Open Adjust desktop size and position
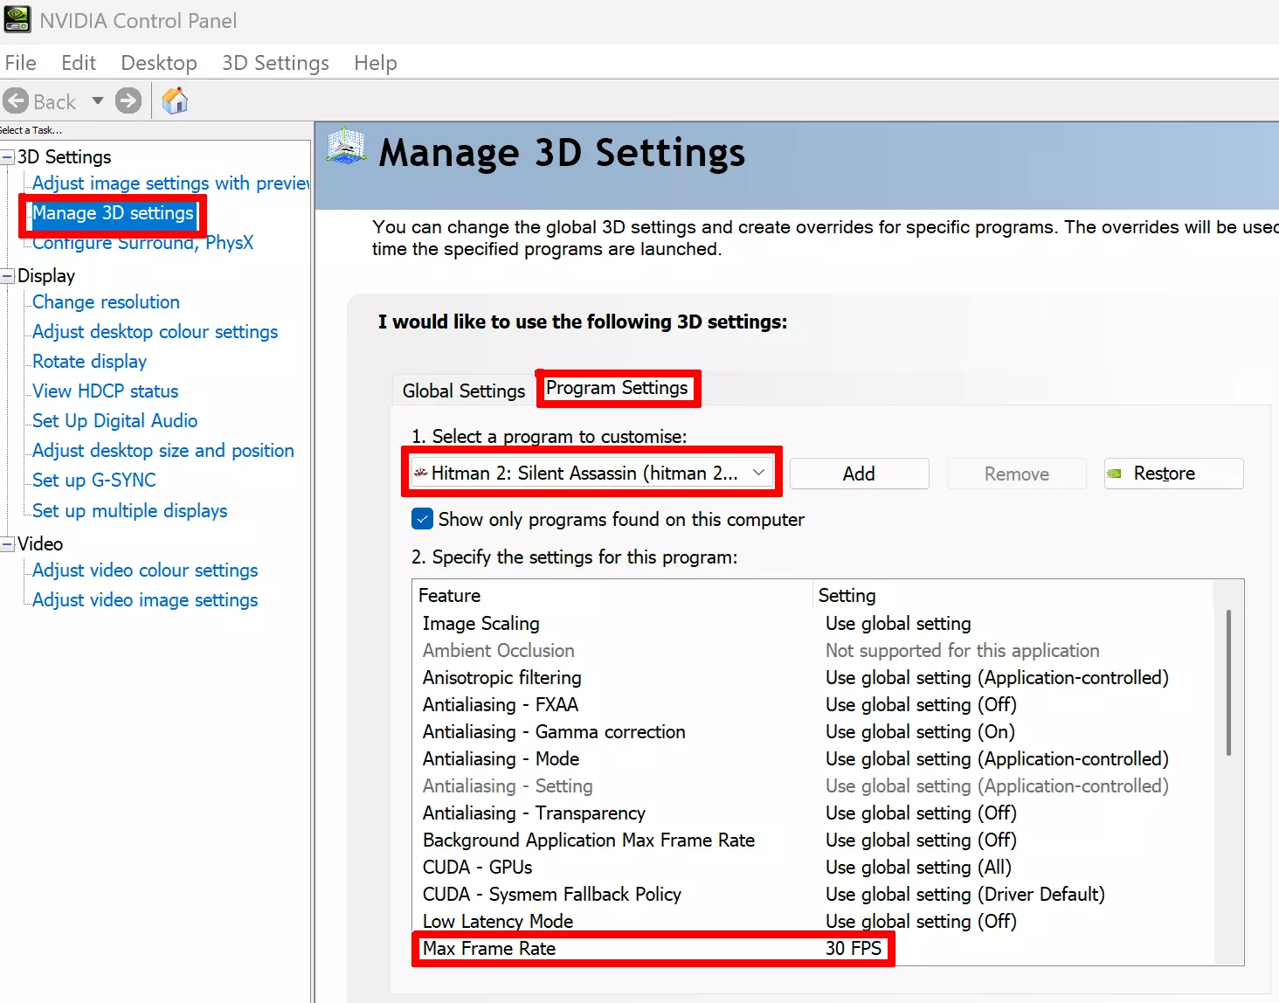 pos(162,451)
